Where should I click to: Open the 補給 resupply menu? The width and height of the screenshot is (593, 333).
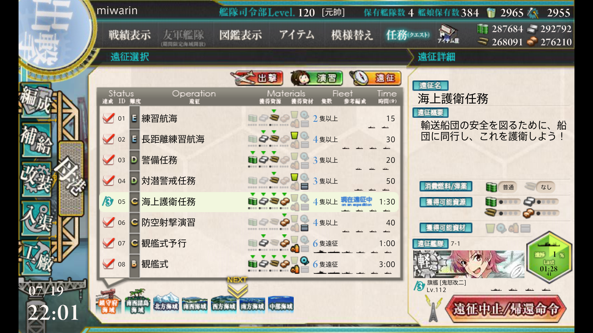[36, 140]
